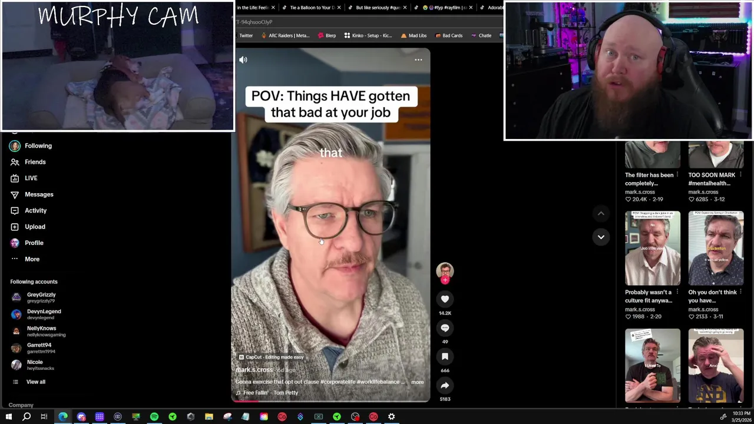Open the Windows Start menu

tap(8, 417)
